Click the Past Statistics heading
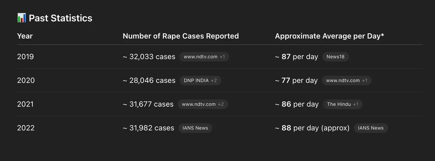This screenshot has width=435, height=161. coord(61,18)
